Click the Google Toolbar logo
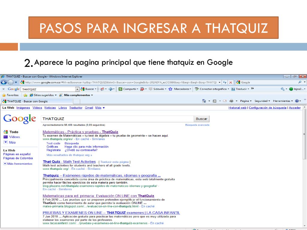This screenshot has width=307, height=230. [13, 89]
